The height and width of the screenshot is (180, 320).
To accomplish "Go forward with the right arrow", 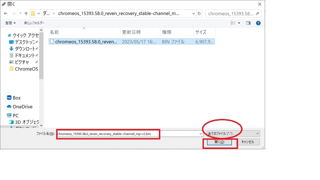I will (x=14, y=13).
